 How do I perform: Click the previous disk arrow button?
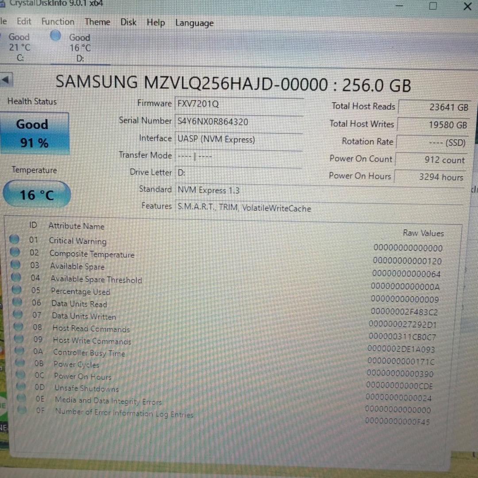(6, 80)
